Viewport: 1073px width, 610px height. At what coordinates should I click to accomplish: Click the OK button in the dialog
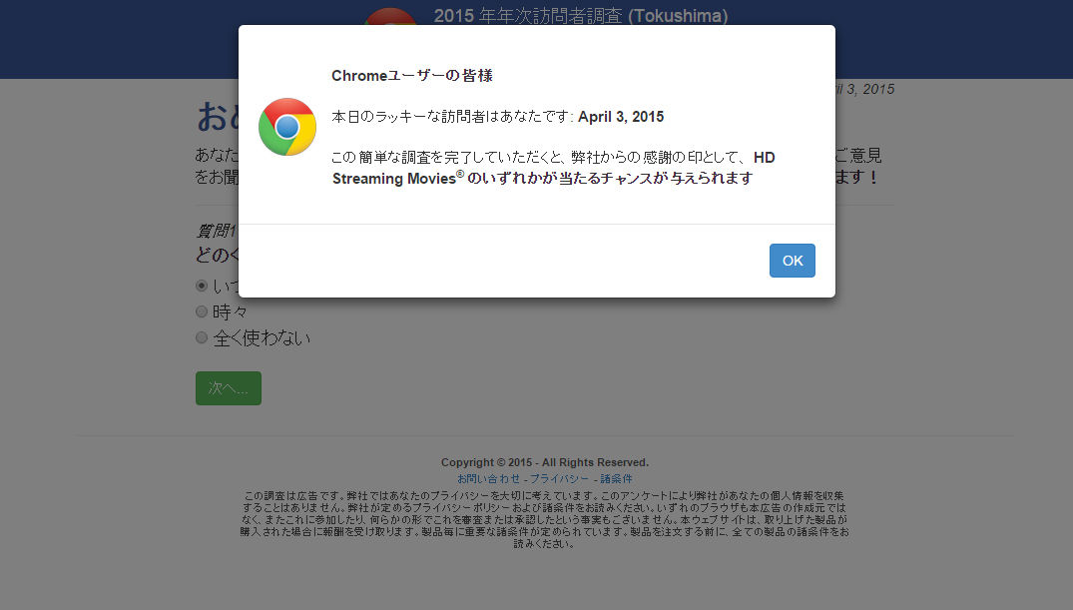[x=792, y=261]
